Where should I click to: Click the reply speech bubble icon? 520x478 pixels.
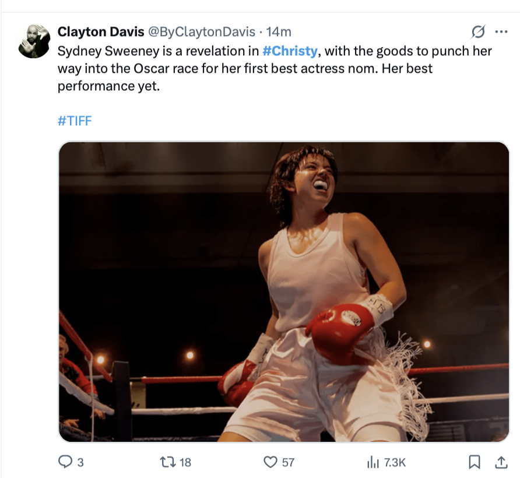[x=65, y=462]
